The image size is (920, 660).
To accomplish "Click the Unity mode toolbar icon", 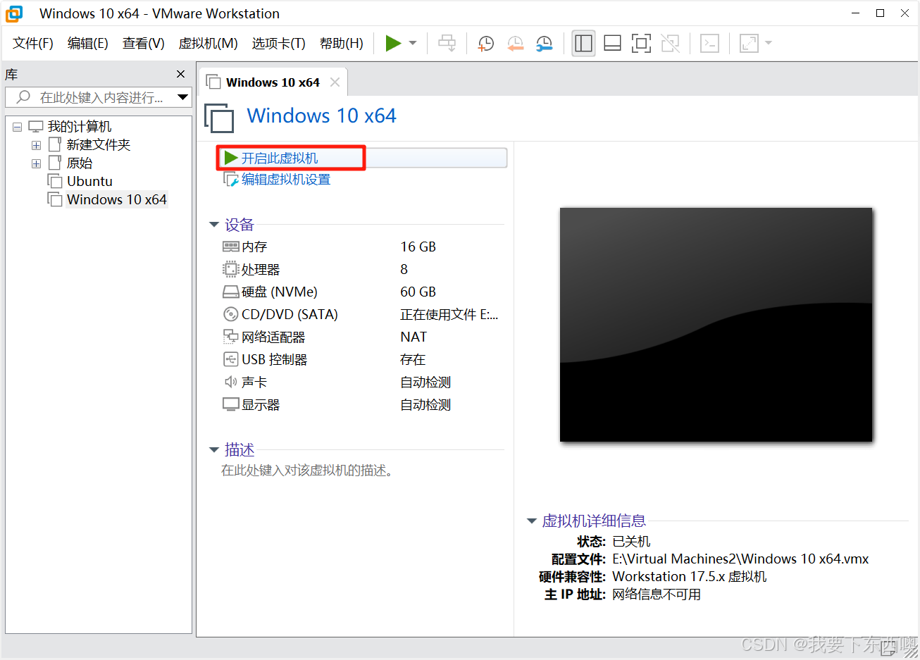I will tap(670, 44).
